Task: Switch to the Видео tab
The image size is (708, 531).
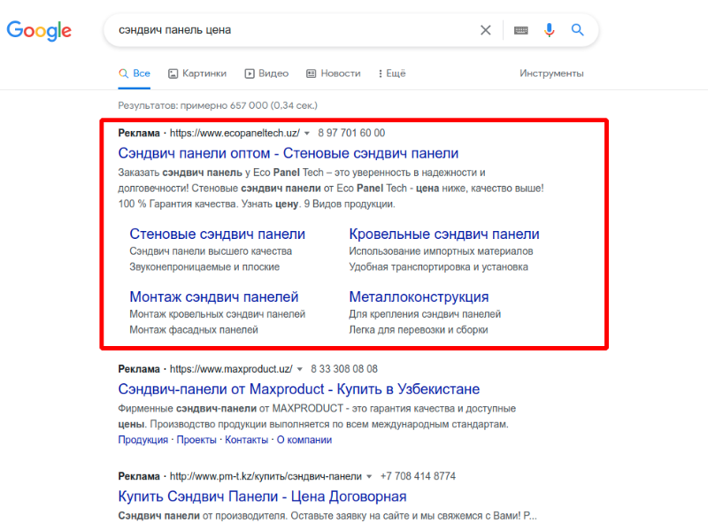Action: click(266, 73)
